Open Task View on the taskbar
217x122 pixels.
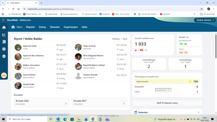coord(51,119)
